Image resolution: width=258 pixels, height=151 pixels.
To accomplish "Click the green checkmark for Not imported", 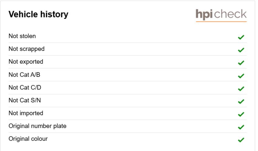I will coord(241,114).
